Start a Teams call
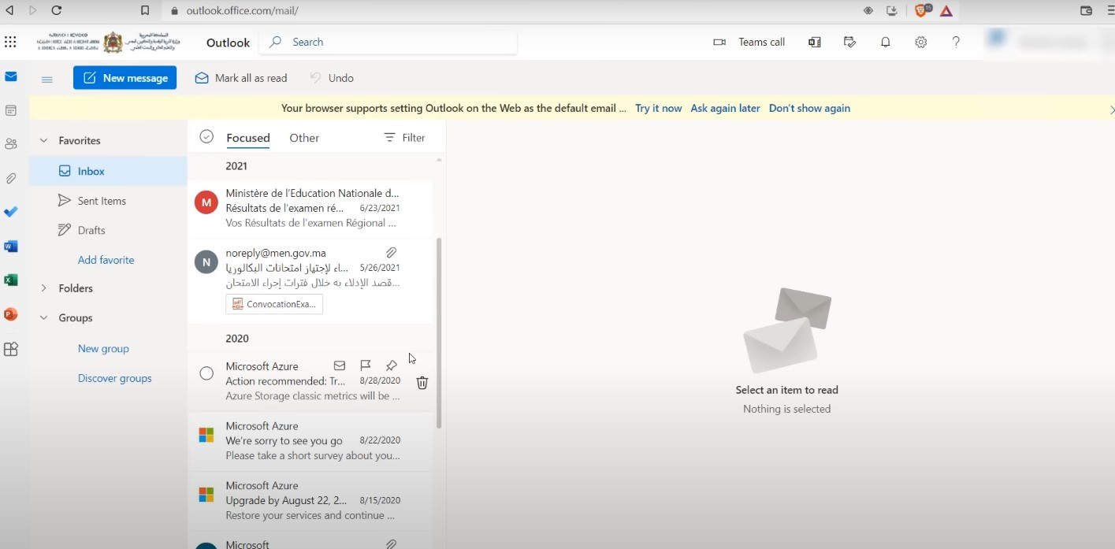The height and width of the screenshot is (549, 1115). point(749,43)
